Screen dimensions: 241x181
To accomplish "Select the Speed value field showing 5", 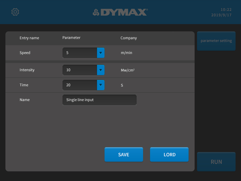I will point(80,53).
